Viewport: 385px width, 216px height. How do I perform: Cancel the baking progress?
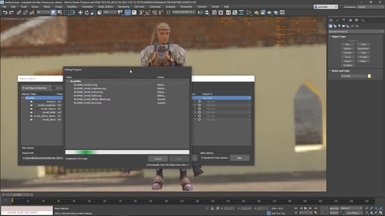coord(158,158)
